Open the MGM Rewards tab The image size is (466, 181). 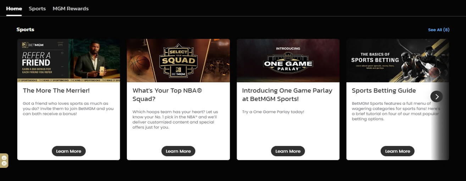71,9
